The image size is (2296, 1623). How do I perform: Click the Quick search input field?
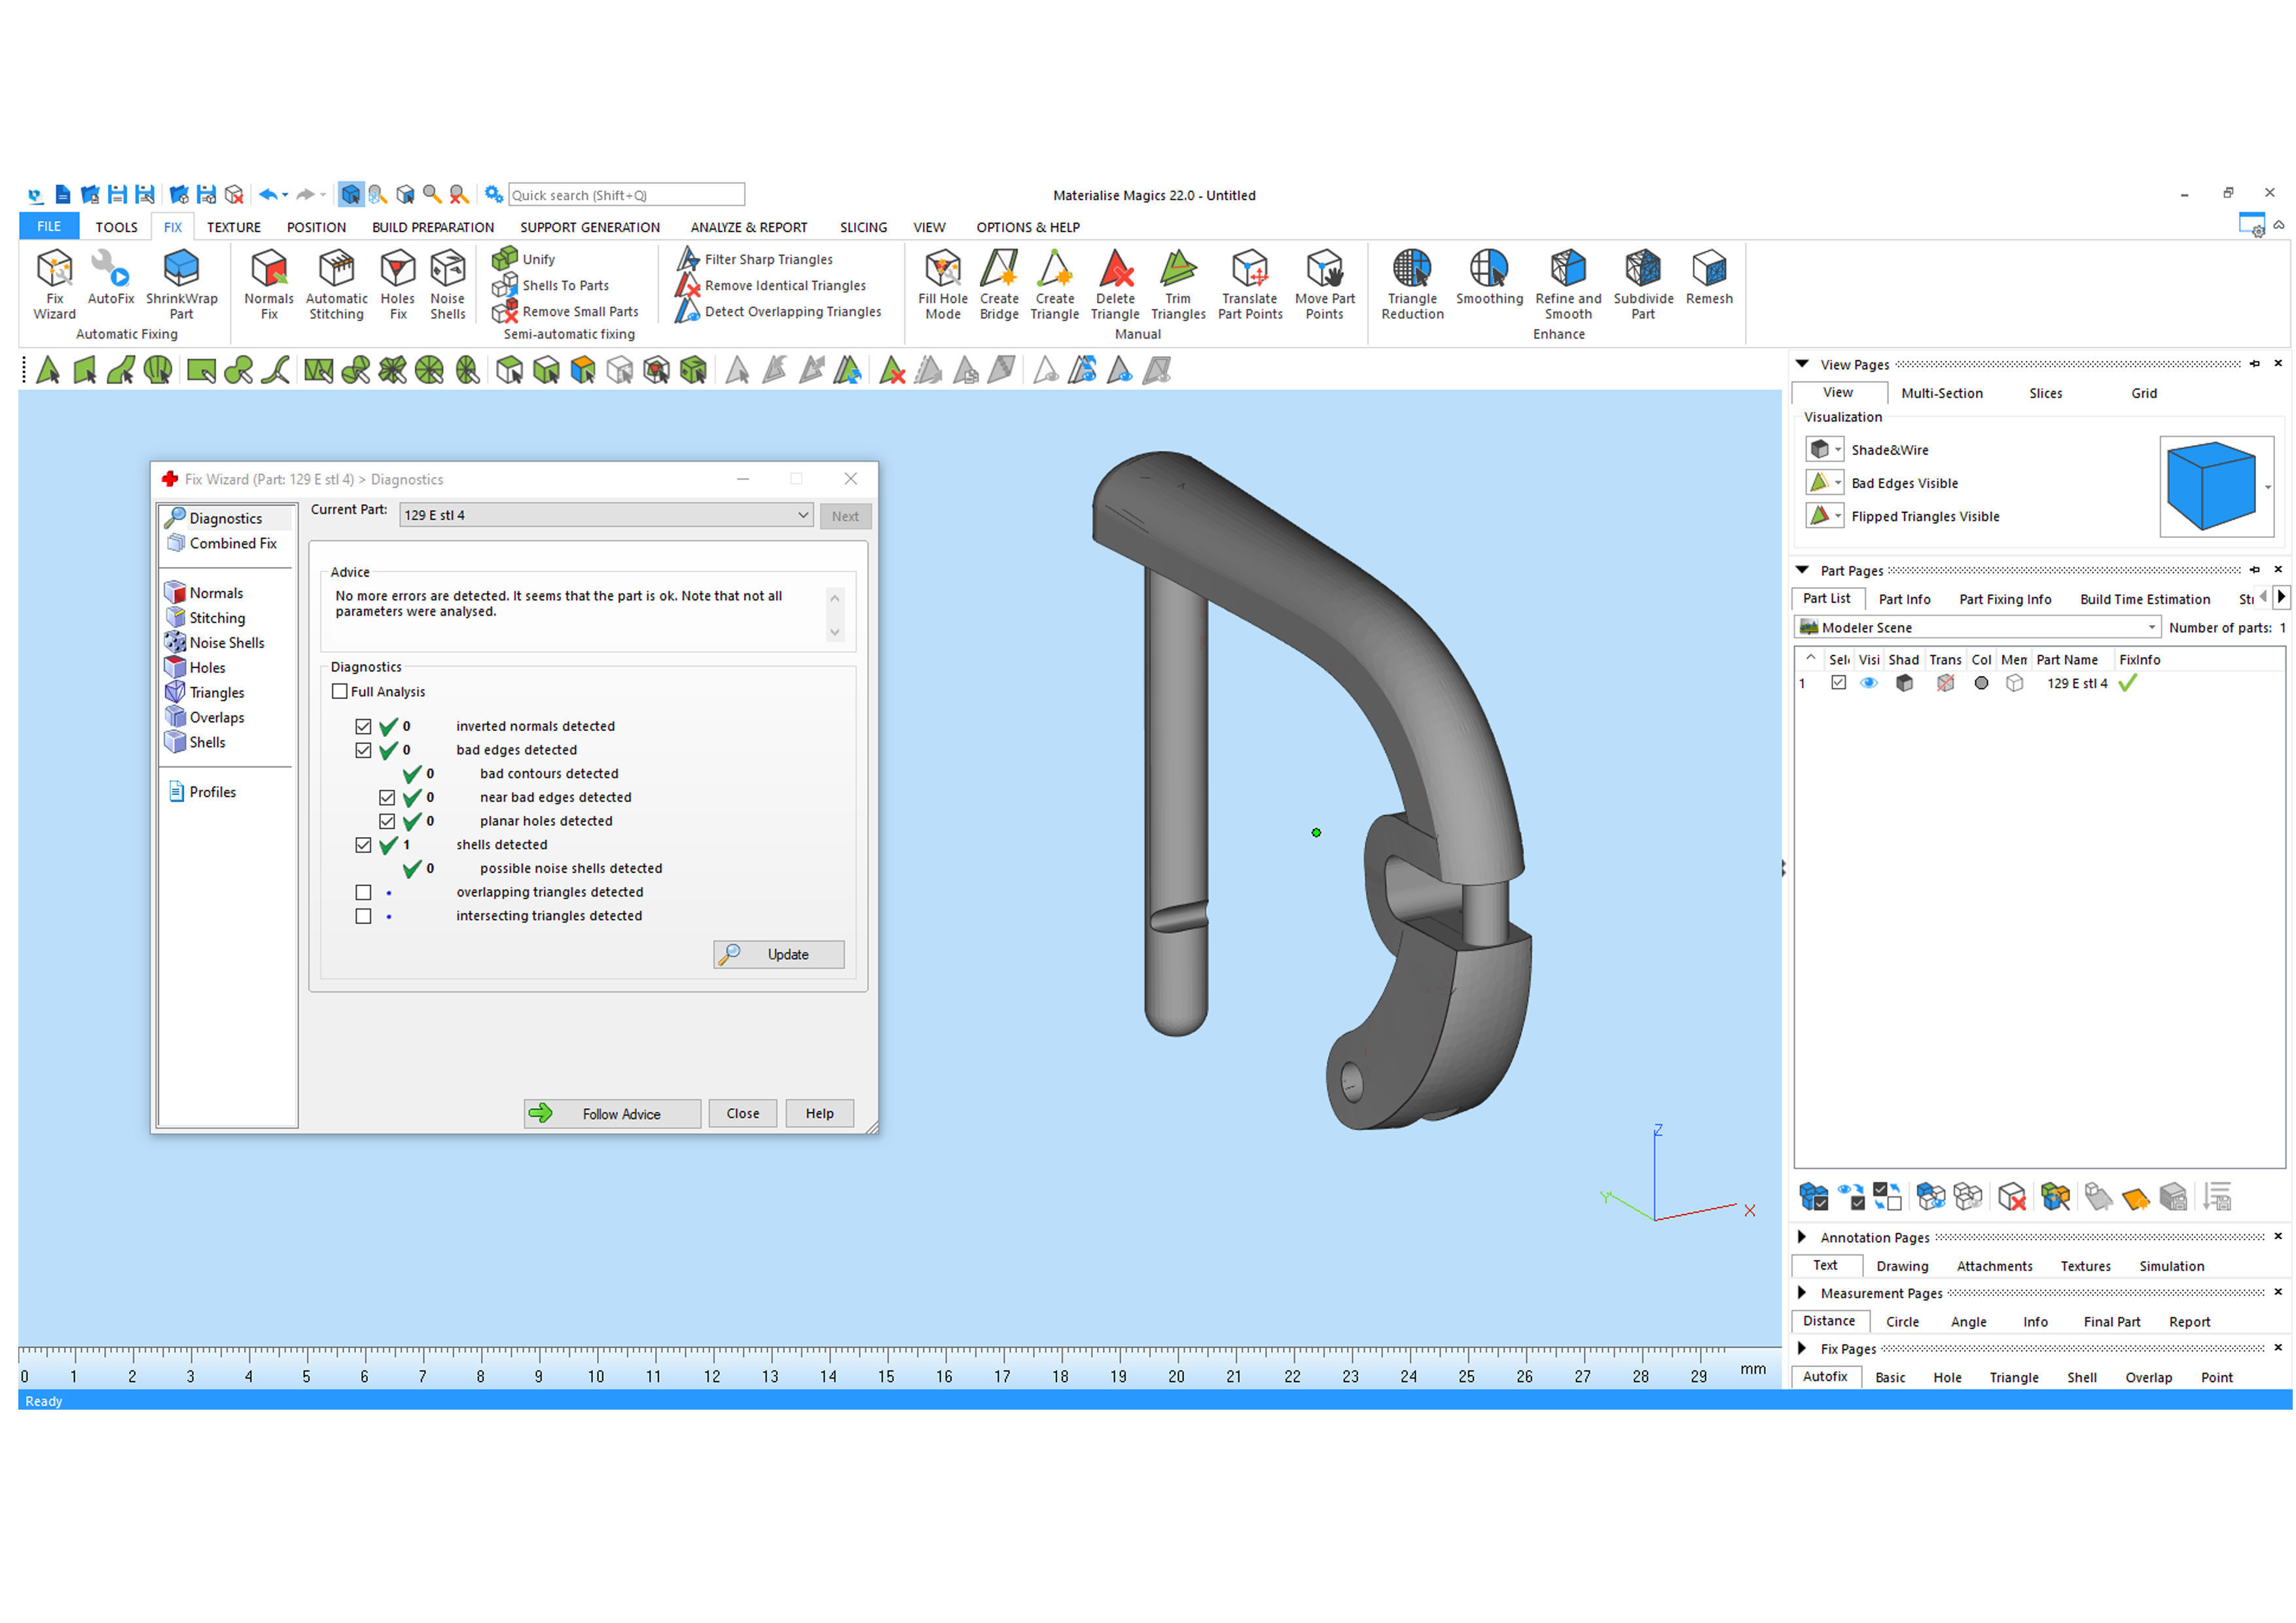626,195
